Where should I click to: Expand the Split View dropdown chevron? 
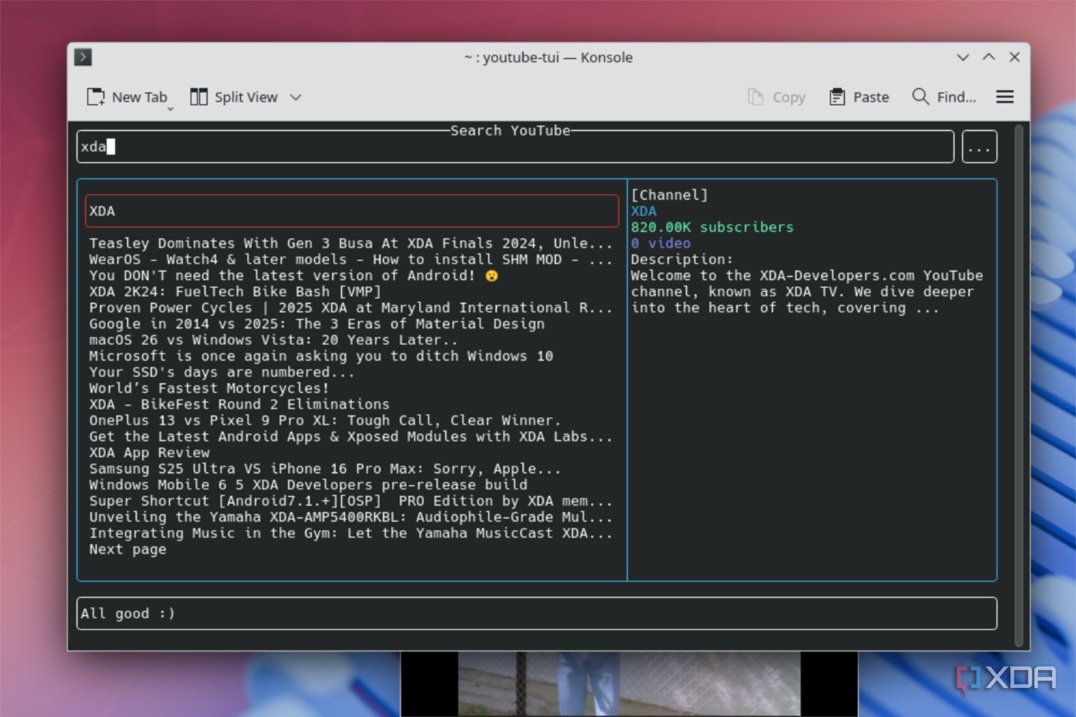point(295,97)
